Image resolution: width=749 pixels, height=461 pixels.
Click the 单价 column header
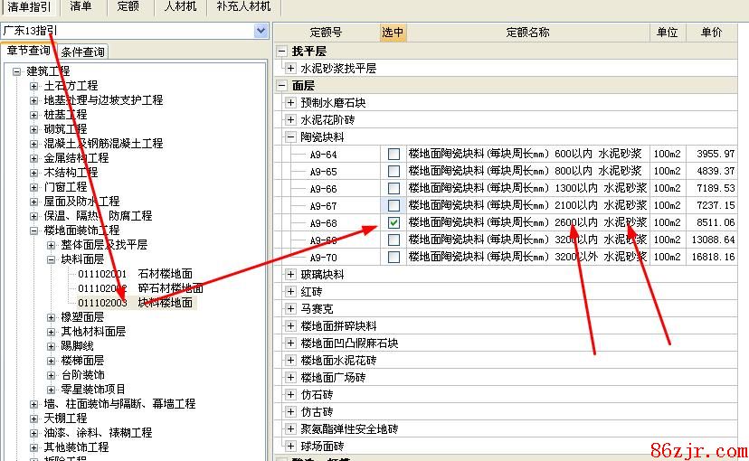pos(711,33)
